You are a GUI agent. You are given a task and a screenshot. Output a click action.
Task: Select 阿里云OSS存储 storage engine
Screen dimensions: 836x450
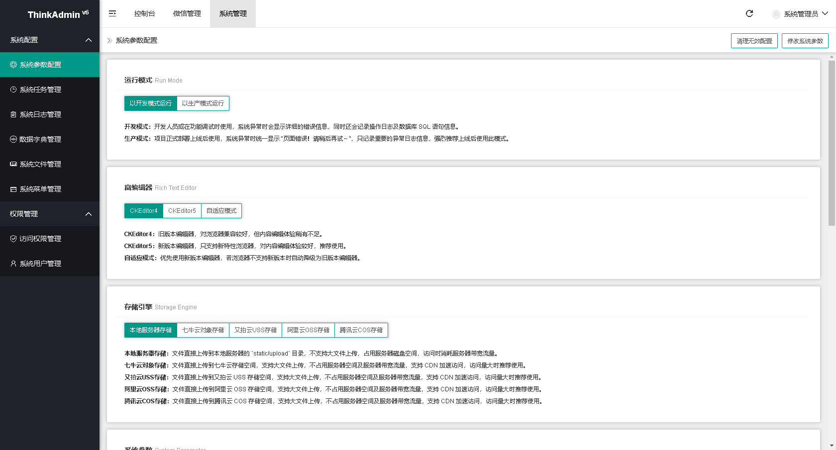(309, 330)
